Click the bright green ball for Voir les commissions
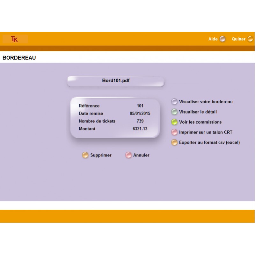 (x=174, y=122)
